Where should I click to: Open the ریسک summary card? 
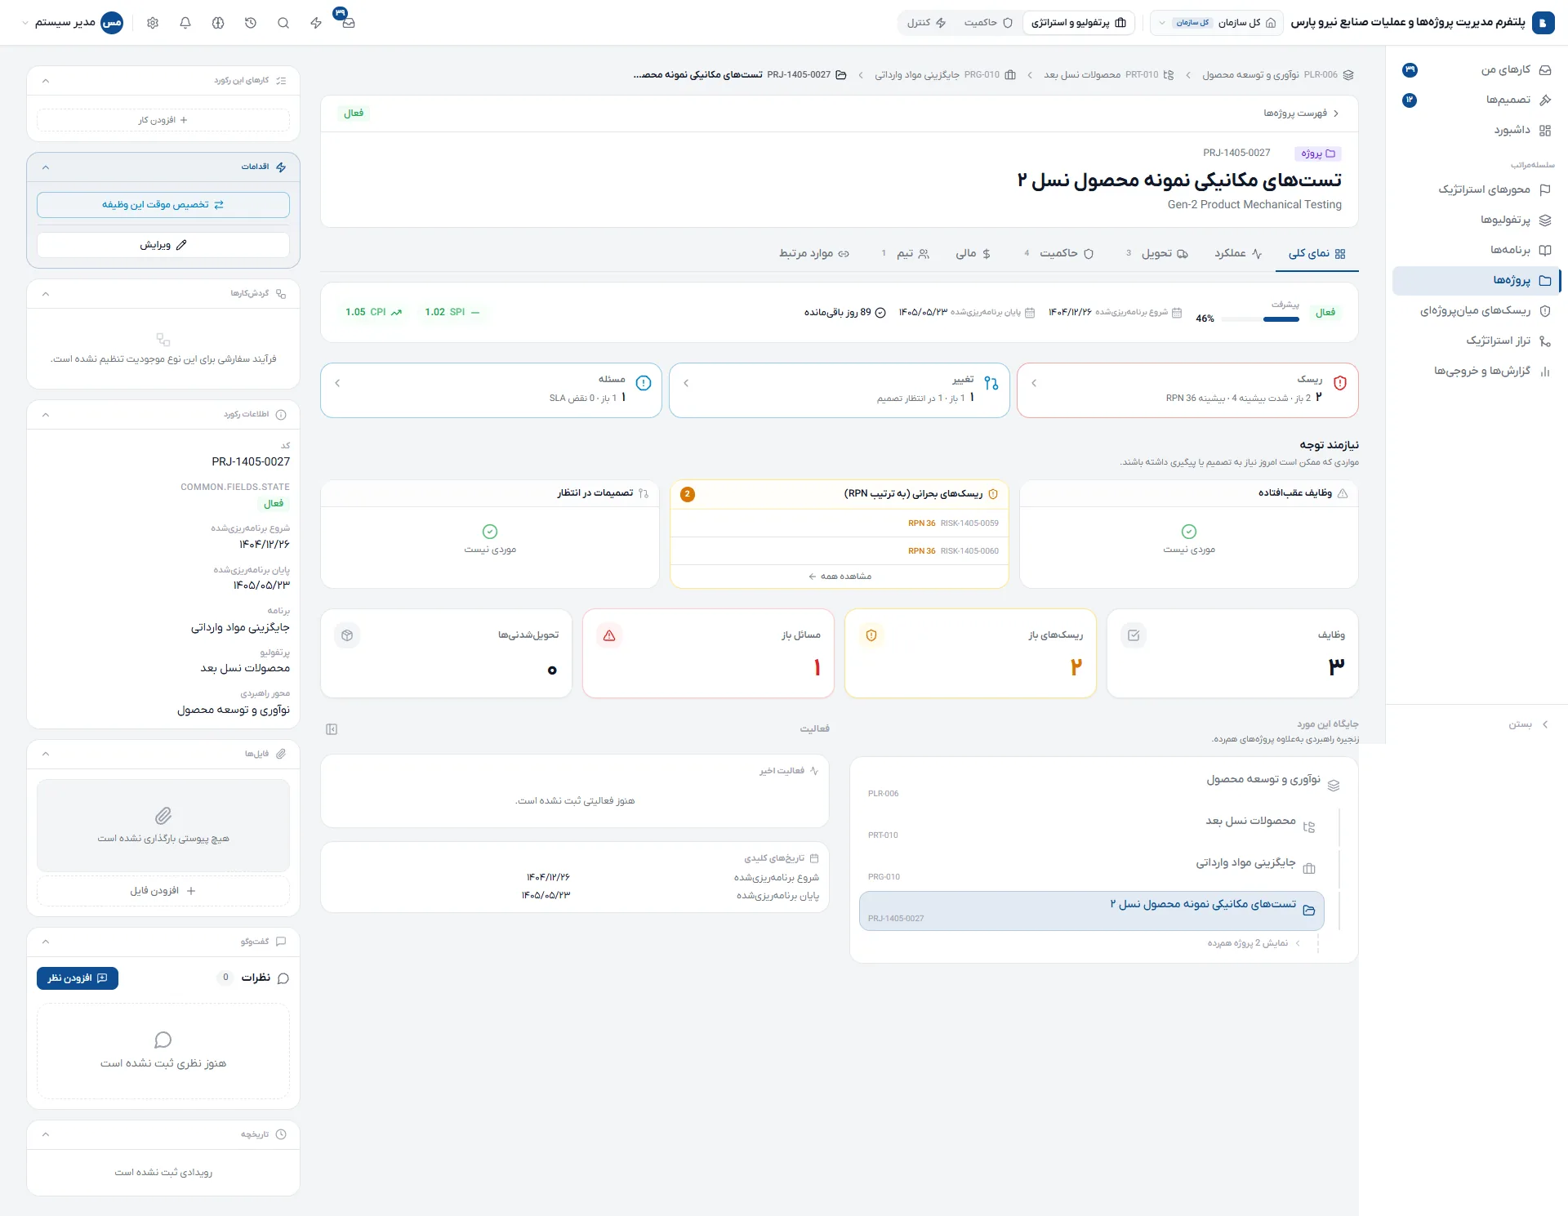pos(1187,390)
